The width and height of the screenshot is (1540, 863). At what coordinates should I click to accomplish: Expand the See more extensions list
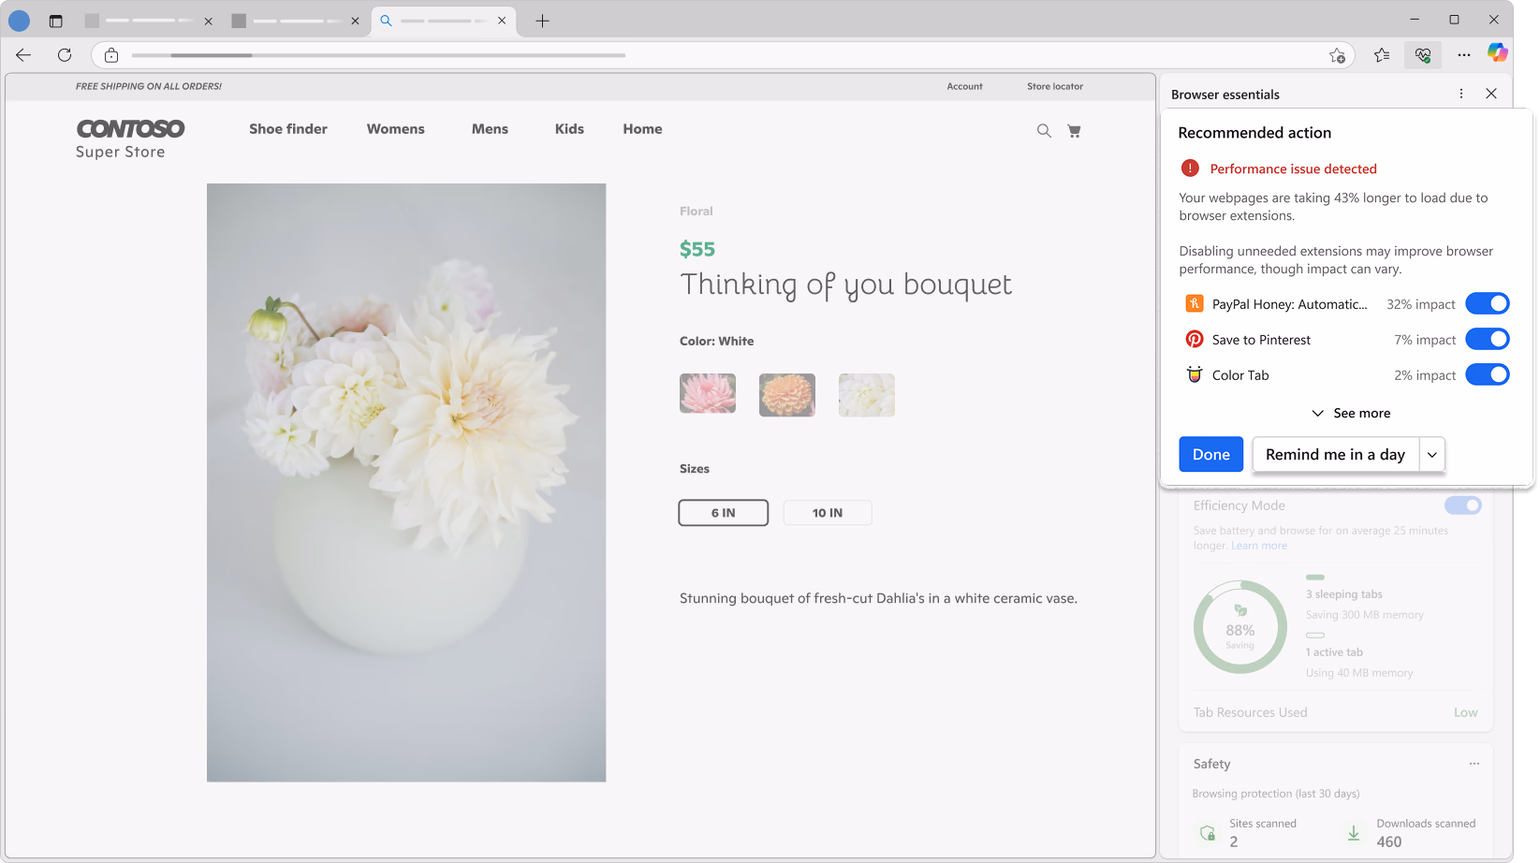(x=1351, y=414)
